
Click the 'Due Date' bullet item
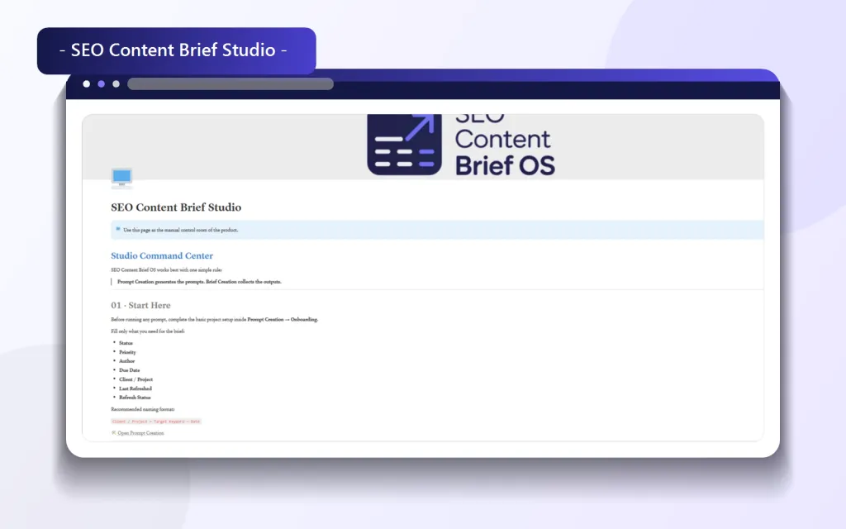[130, 370]
